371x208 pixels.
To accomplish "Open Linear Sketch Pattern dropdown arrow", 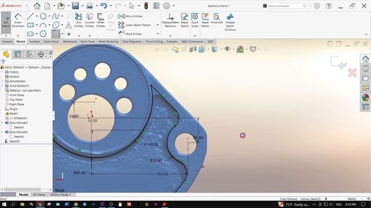I will coord(158,25).
